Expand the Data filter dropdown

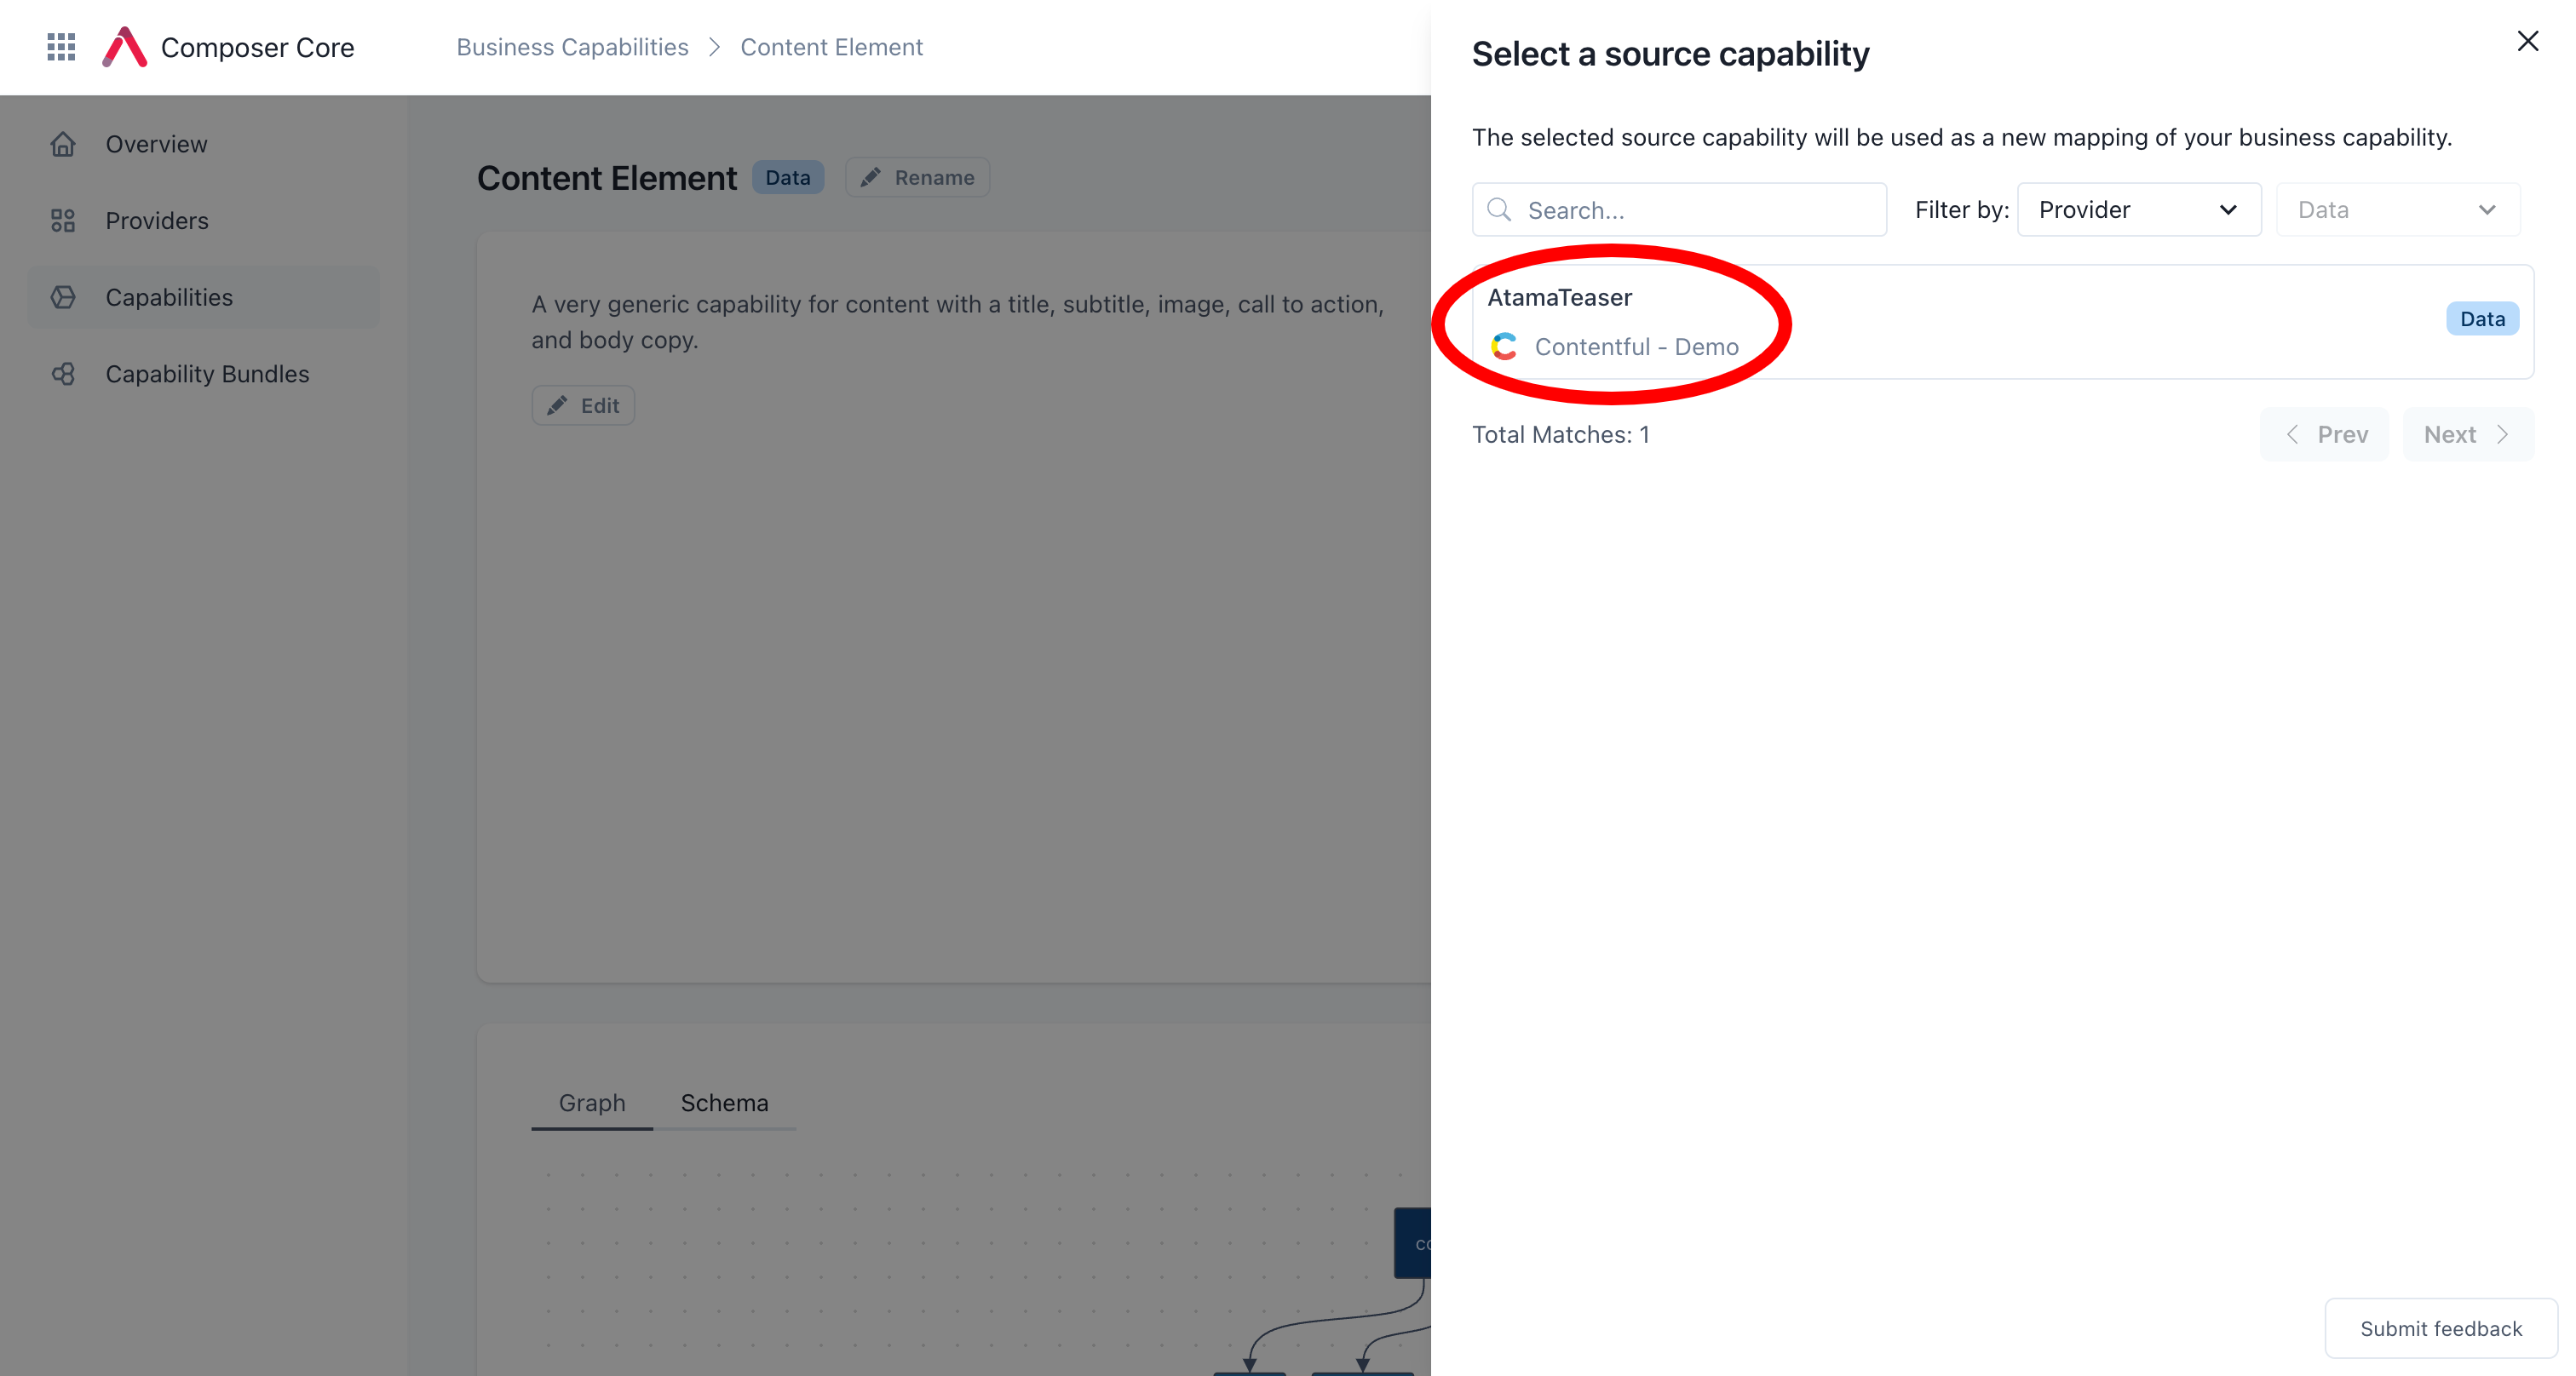coord(2397,209)
